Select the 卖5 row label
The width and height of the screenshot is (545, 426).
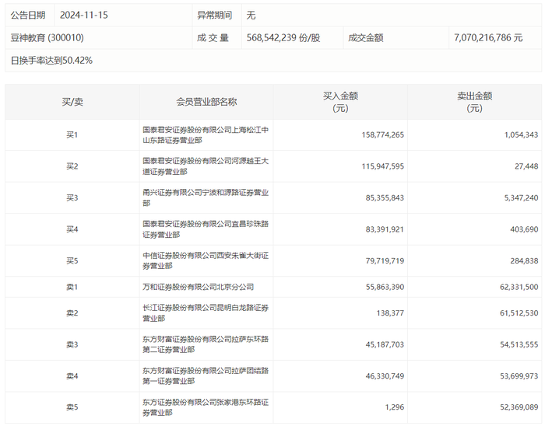[x=72, y=407]
